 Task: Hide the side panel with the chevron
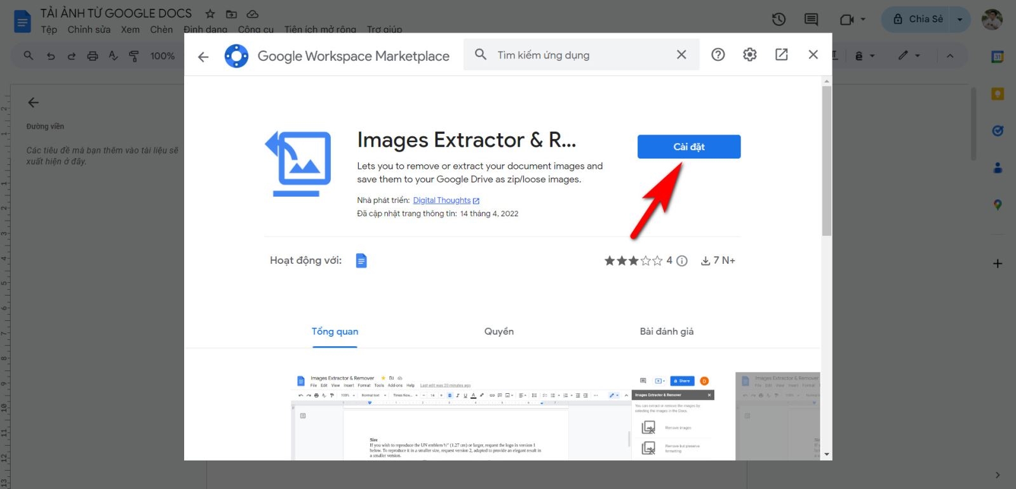tap(998, 475)
